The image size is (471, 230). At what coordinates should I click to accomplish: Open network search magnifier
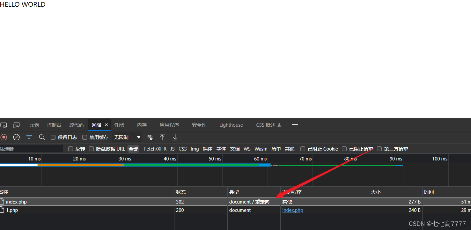[x=42, y=137]
